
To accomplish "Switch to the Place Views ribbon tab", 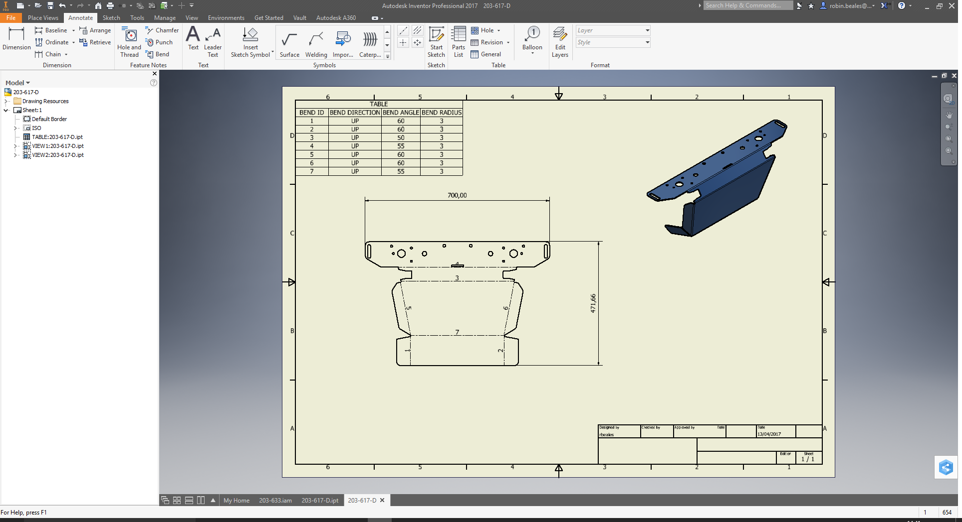I will coord(43,18).
